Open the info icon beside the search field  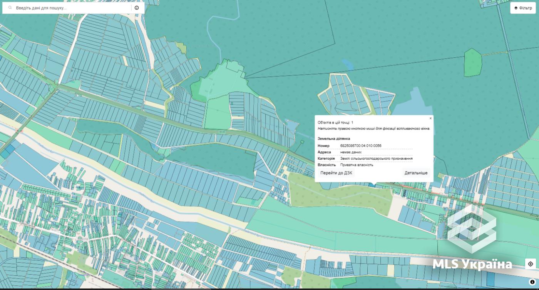click(137, 8)
